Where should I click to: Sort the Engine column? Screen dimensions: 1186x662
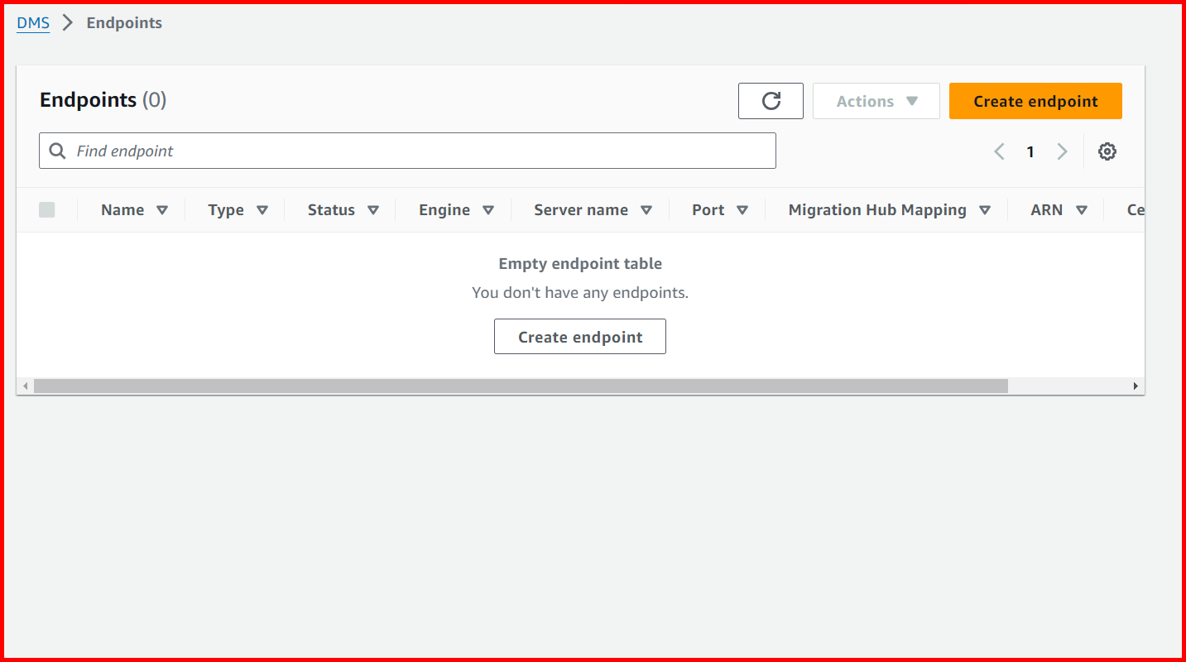(x=488, y=209)
